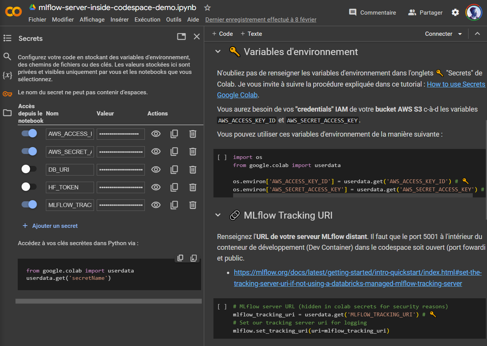Collapse the header with the up chevron
The height and width of the screenshot is (346, 487).
point(477,34)
